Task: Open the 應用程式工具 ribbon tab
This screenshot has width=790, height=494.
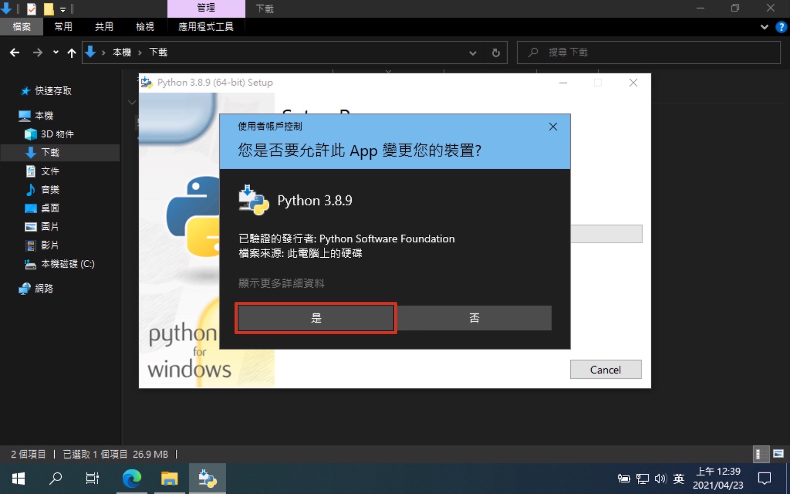Action: [206, 27]
